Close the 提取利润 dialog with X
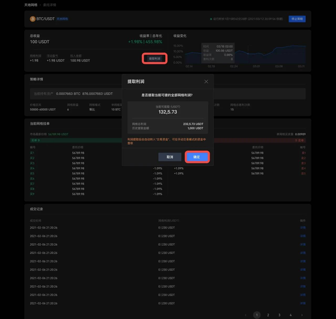The width and height of the screenshot is (336, 319). coord(206,82)
